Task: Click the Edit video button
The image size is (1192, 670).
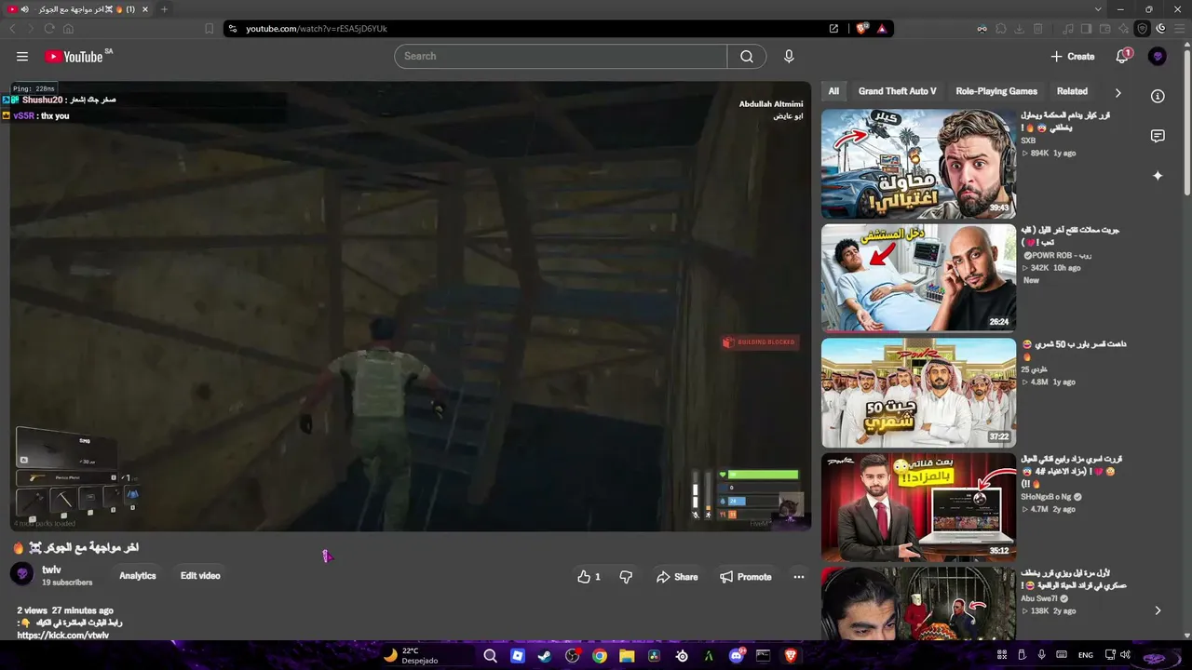Action: (x=200, y=576)
